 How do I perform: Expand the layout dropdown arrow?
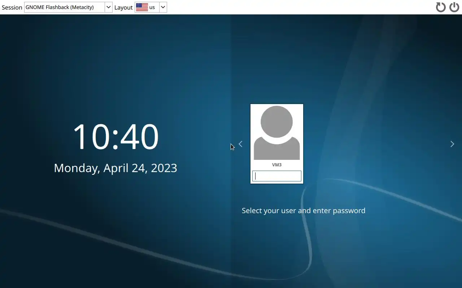163,7
